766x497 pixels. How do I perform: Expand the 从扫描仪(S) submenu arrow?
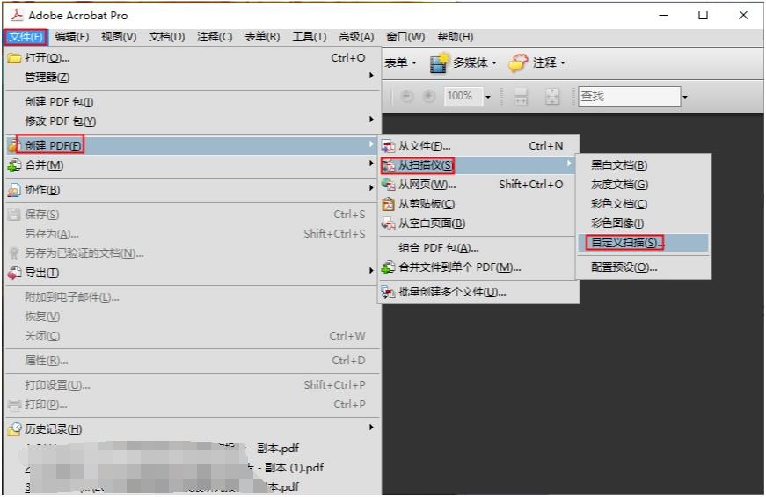[x=569, y=164]
